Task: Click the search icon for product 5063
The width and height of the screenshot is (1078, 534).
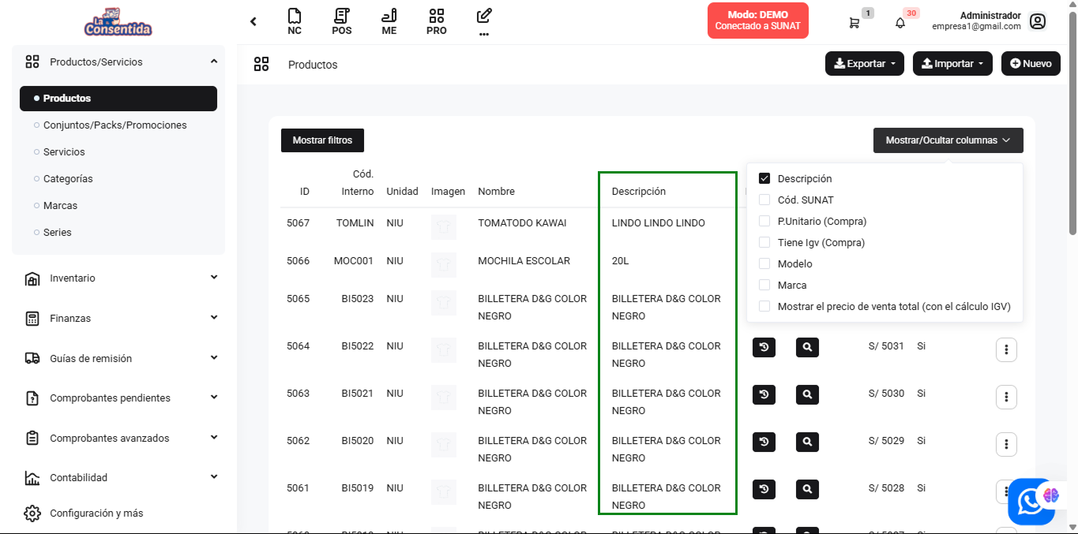Action: click(x=807, y=395)
